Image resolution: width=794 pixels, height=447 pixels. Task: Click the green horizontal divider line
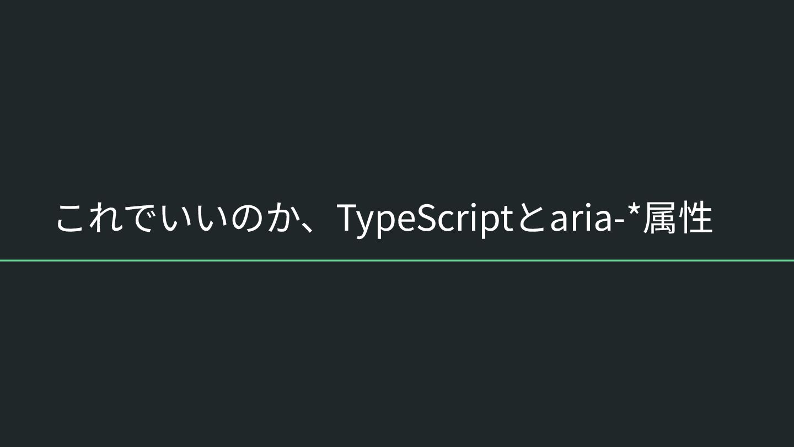pos(397,260)
